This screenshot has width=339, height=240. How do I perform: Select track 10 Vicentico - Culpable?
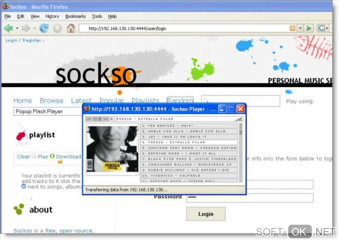(189, 176)
